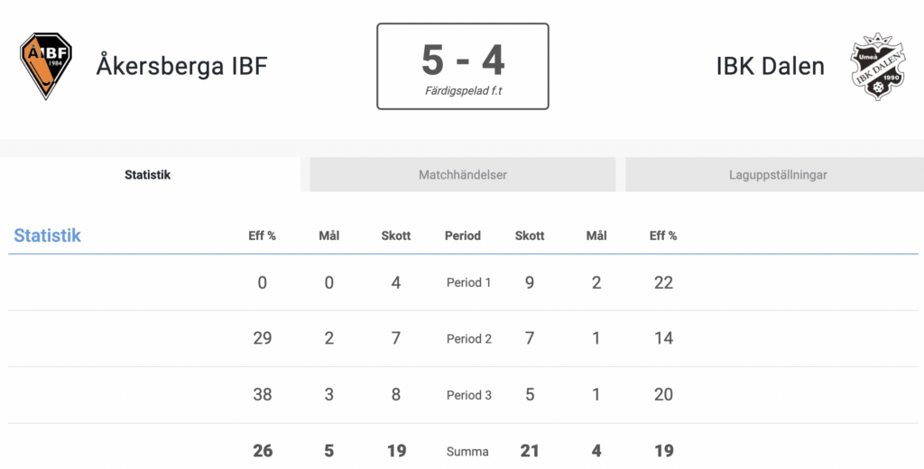This screenshot has width=924, height=469.
Task: Open the Åkersberga IBF team name link
Action: [x=182, y=66]
